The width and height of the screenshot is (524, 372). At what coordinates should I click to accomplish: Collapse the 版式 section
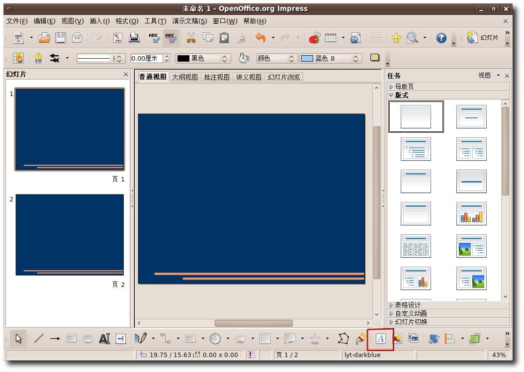click(x=448, y=95)
